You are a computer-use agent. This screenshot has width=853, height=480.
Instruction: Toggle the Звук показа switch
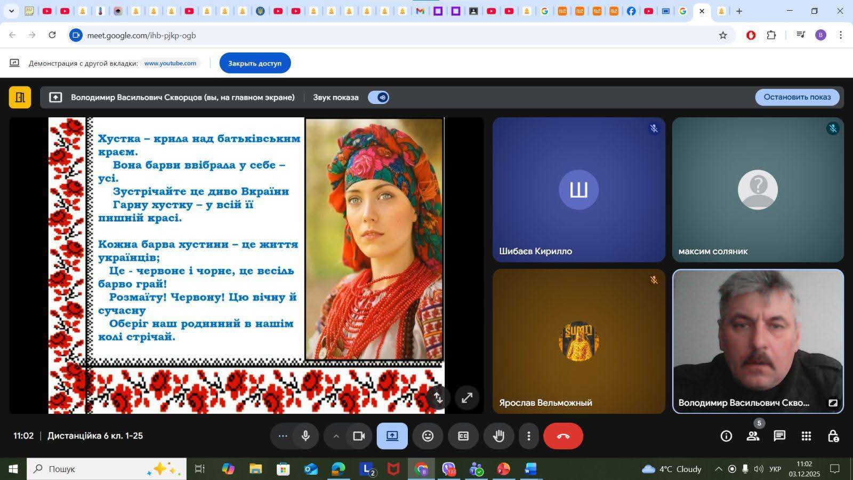(x=379, y=98)
